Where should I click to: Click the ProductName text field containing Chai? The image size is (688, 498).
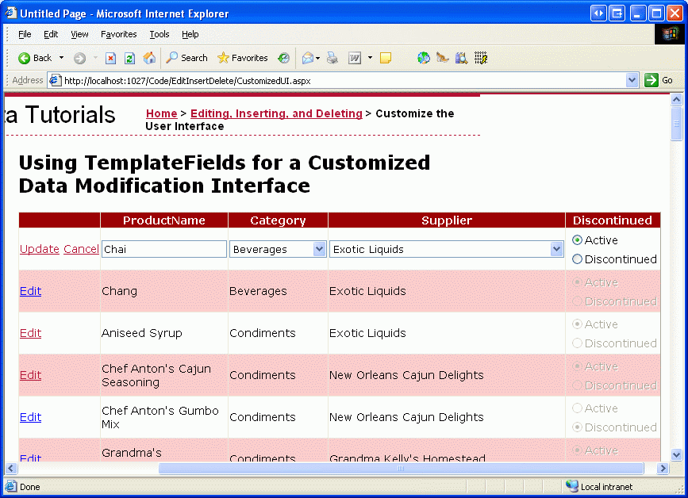click(x=164, y=249)
